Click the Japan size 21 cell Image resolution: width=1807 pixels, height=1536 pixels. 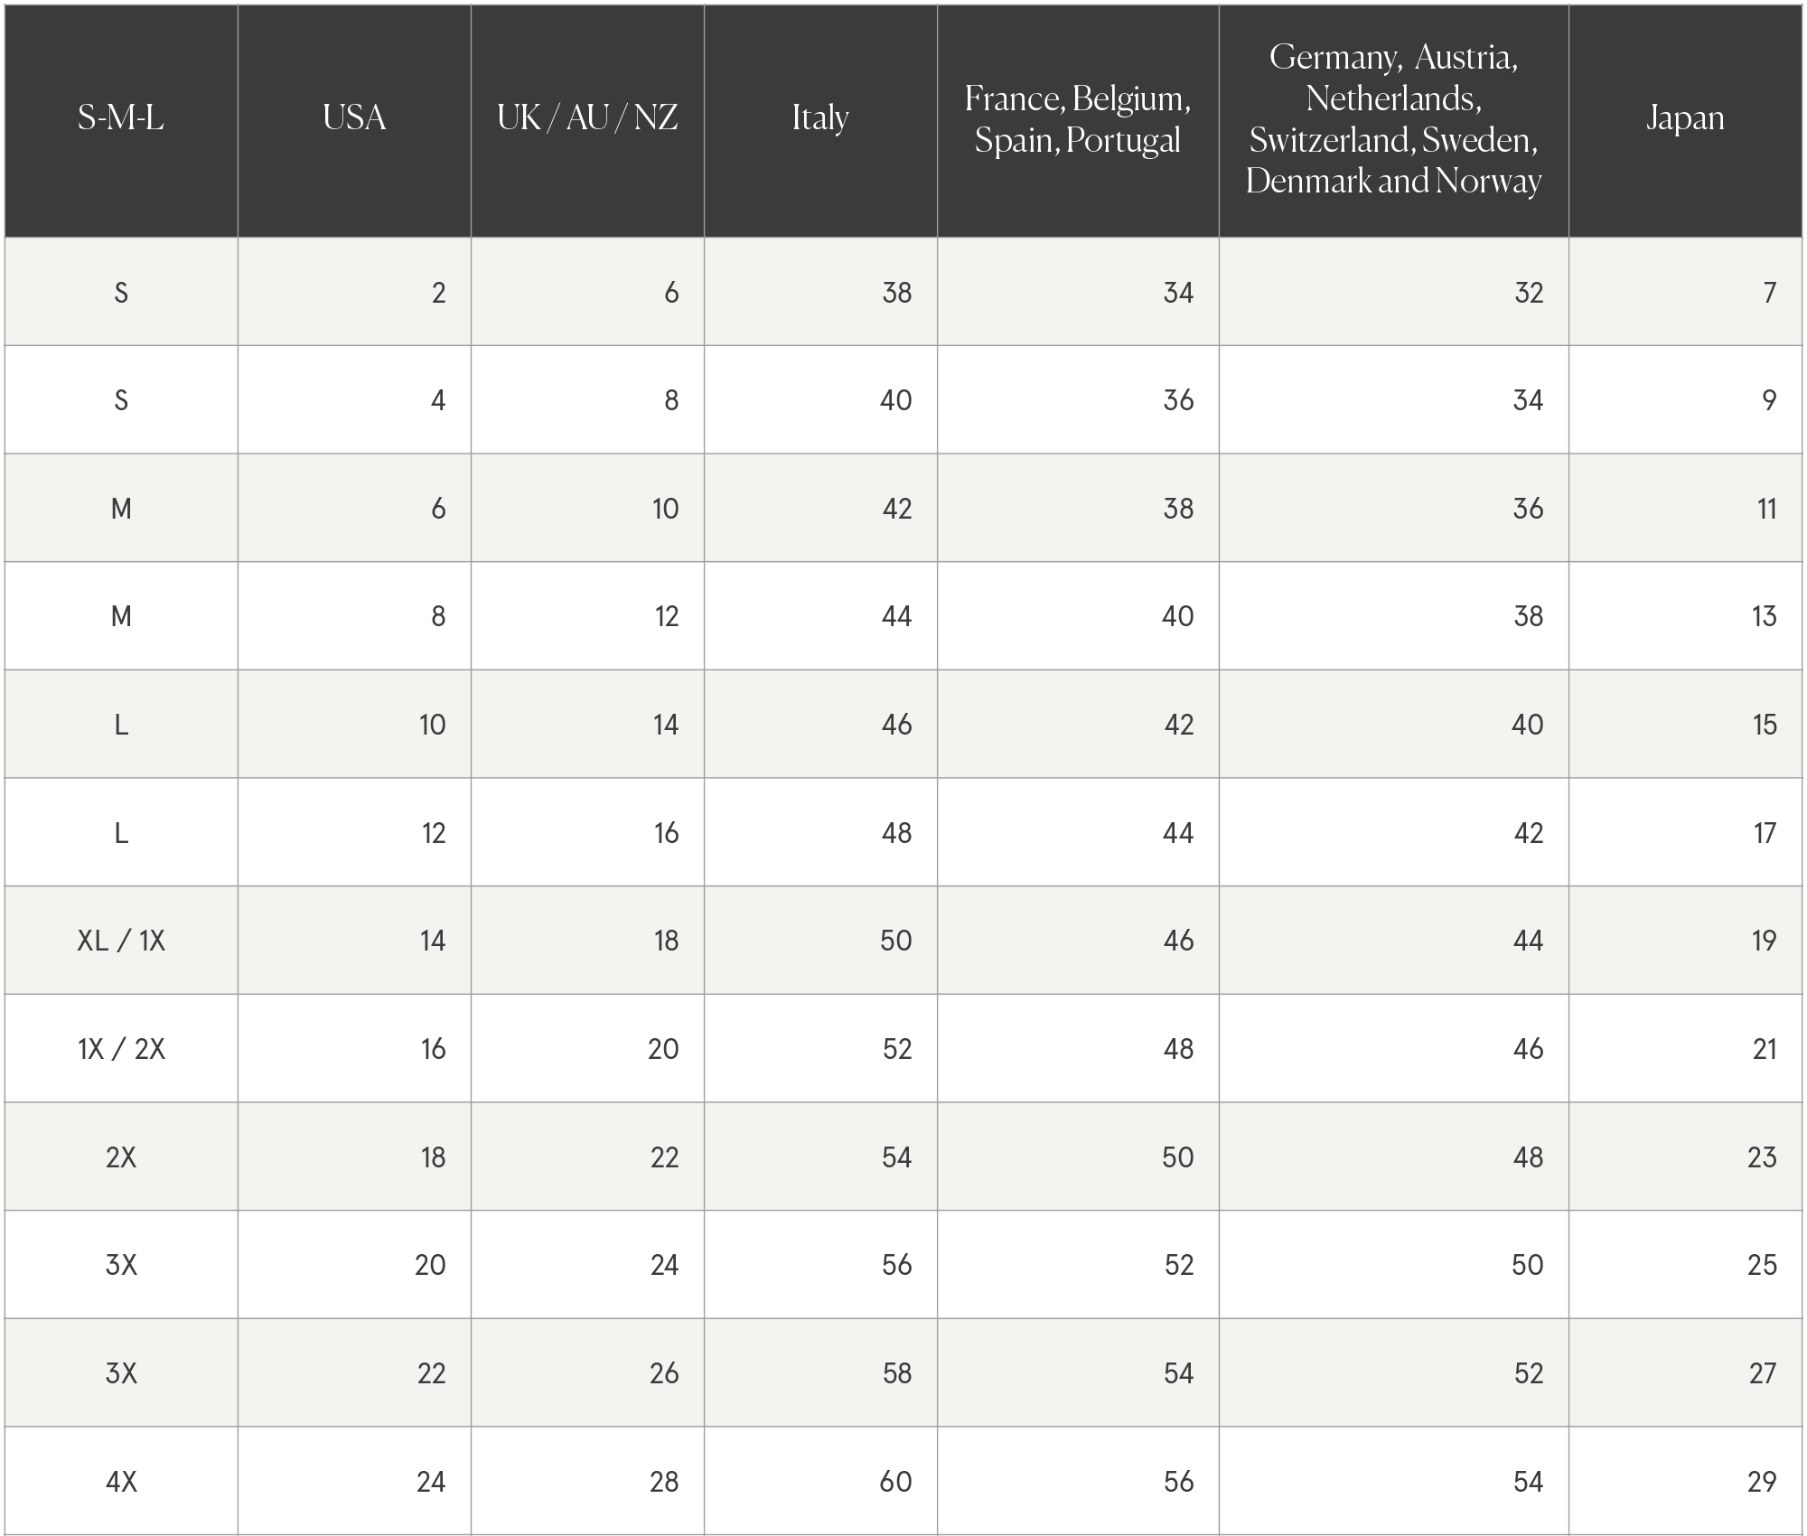coord(1764,1049)
